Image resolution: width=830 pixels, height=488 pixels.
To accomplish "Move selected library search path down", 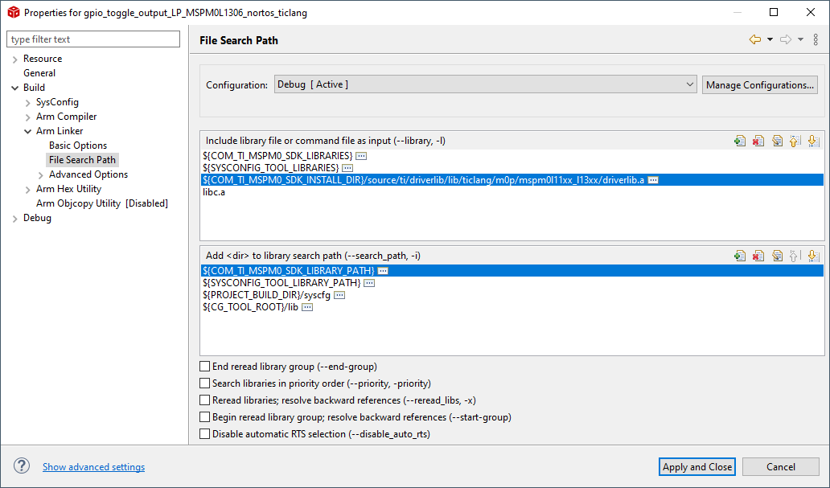I will tap(812, 256).
